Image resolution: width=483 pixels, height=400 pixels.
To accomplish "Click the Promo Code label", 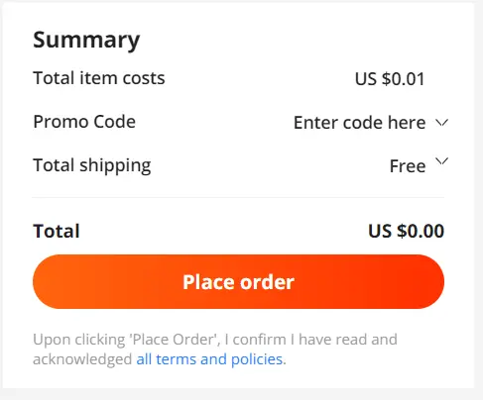I will (84, 122).
